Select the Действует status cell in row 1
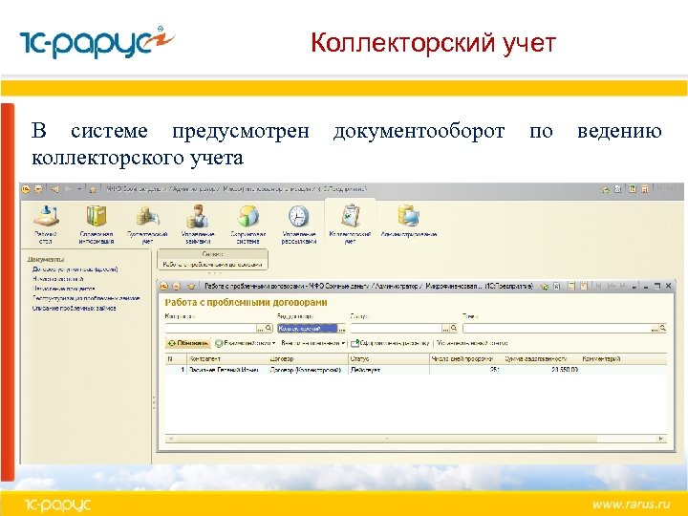This screenshot has height=516, width=688. 389,370
